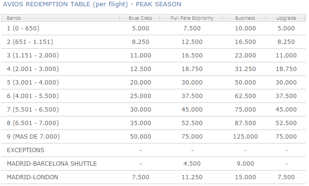Click band 6 (4.001 - 5.500) label
Screen dimensions: 309x186
point(33,96)
